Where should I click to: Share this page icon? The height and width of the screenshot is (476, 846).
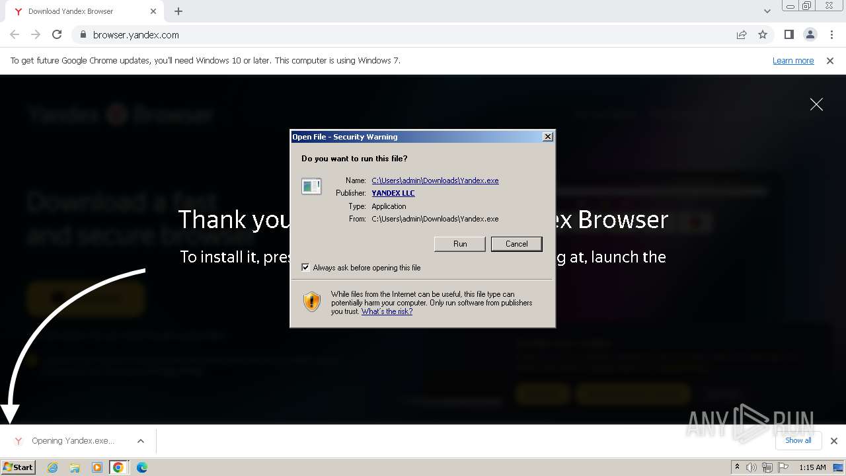click(x=742, y=35)
